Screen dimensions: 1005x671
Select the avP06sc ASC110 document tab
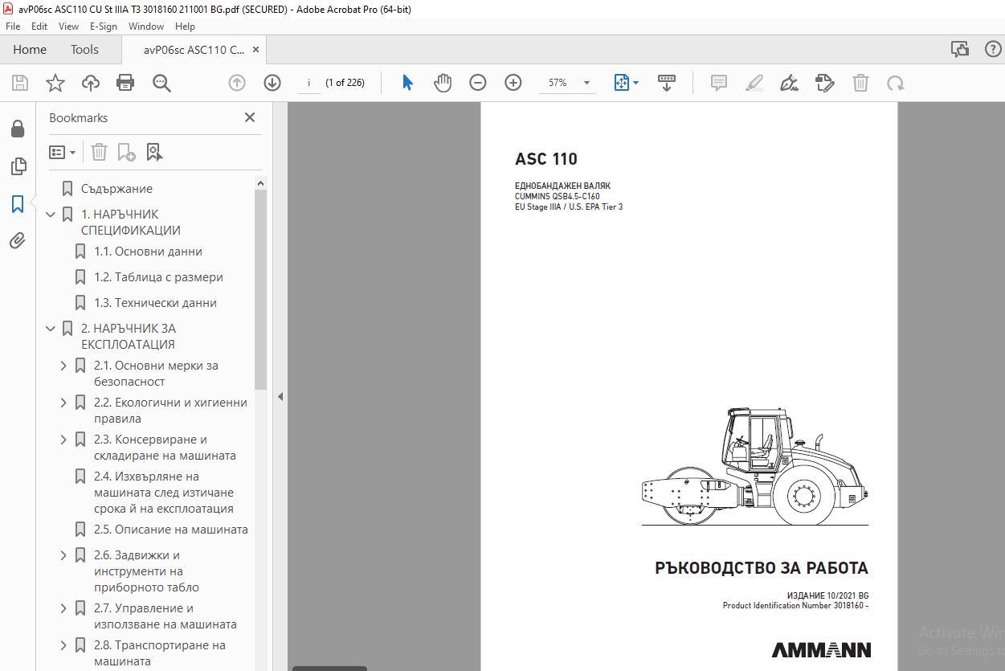point(194,50)
